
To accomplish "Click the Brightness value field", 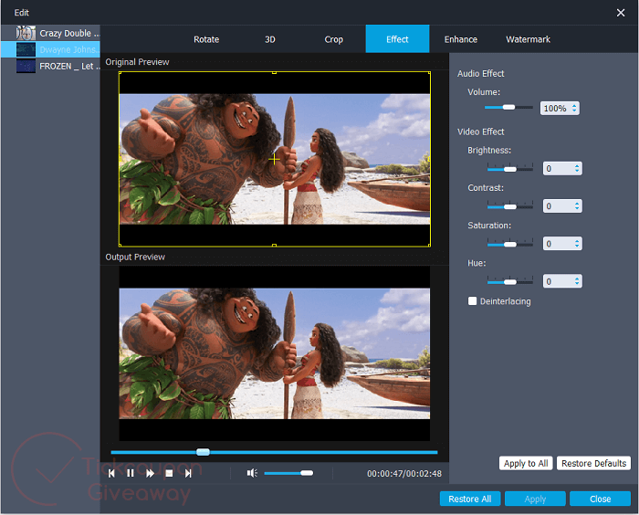I will pos(558,168).
